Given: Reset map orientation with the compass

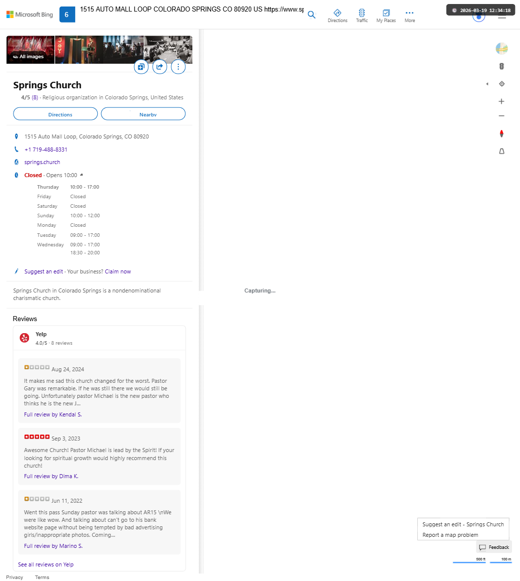Looking at the screenshot, I should coord(501,133).
